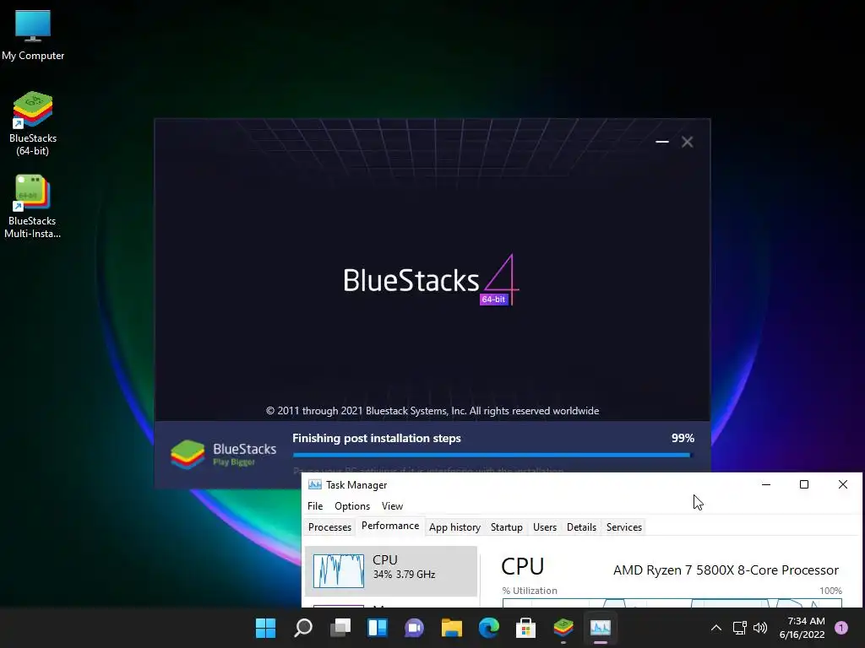This screenshot has height=648, width=865.
Task: Open the My Computer desktop icon
Action: point(33,34)
